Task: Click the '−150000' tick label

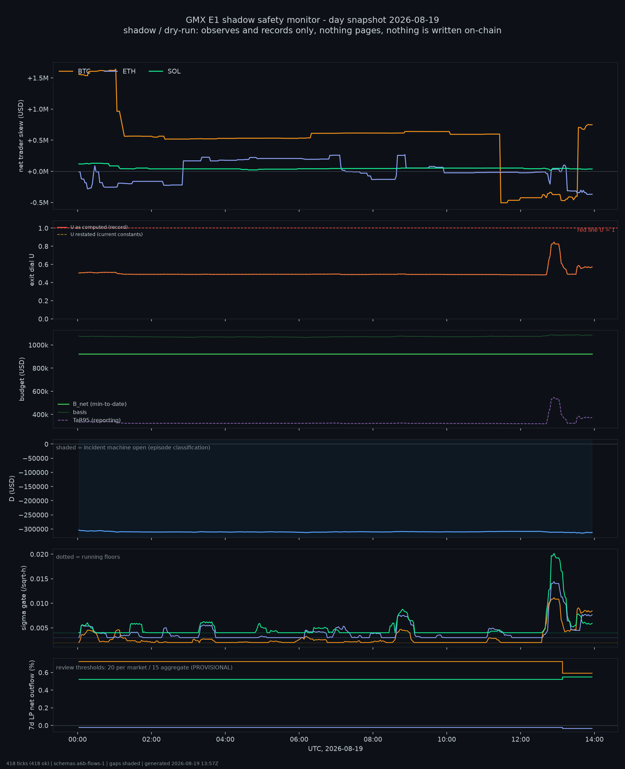Action: coord(34,487)
